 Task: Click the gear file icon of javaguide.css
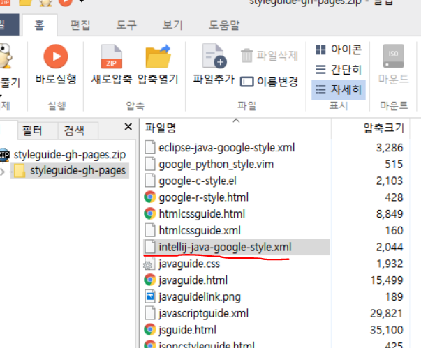click(149, 264)
